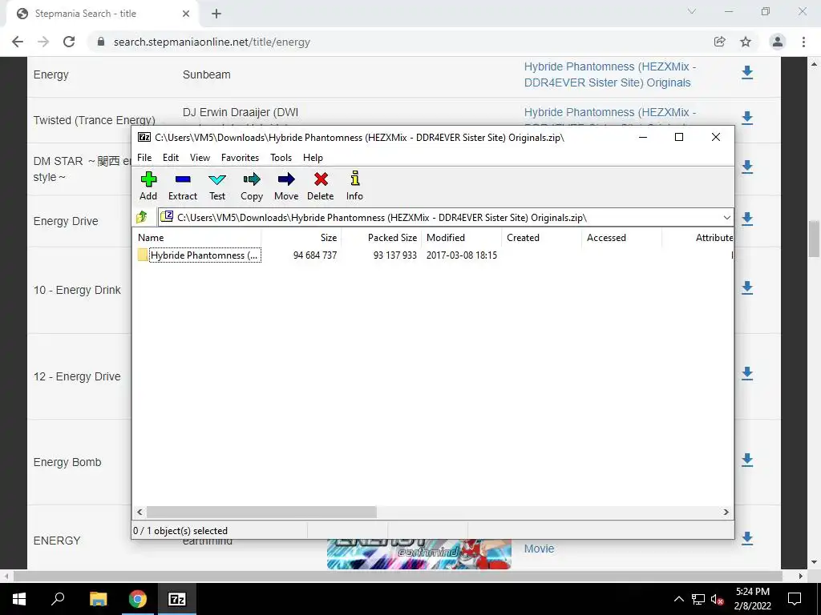Download the Energy by Sunbeam row file
Image resolution: width=821 pixels, height=615 pixels.
[747, 73]
